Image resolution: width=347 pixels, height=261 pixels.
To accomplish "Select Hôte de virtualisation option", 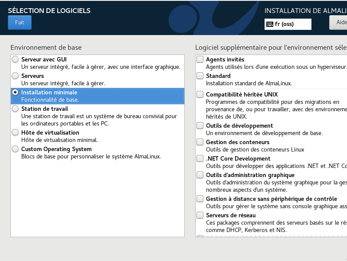I will tap(16, 132).
